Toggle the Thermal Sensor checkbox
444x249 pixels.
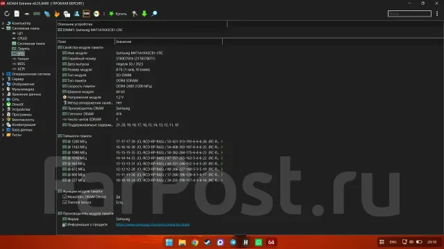65,202
